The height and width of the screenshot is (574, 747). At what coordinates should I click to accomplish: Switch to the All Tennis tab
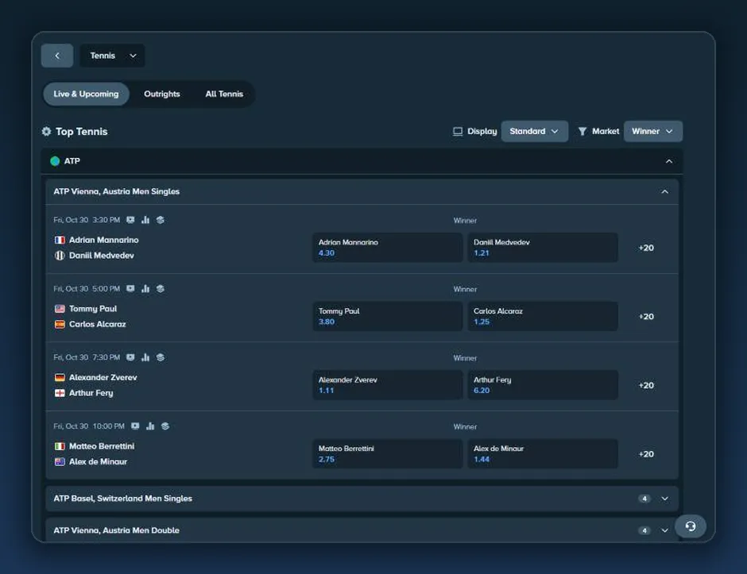click(224, 94)
